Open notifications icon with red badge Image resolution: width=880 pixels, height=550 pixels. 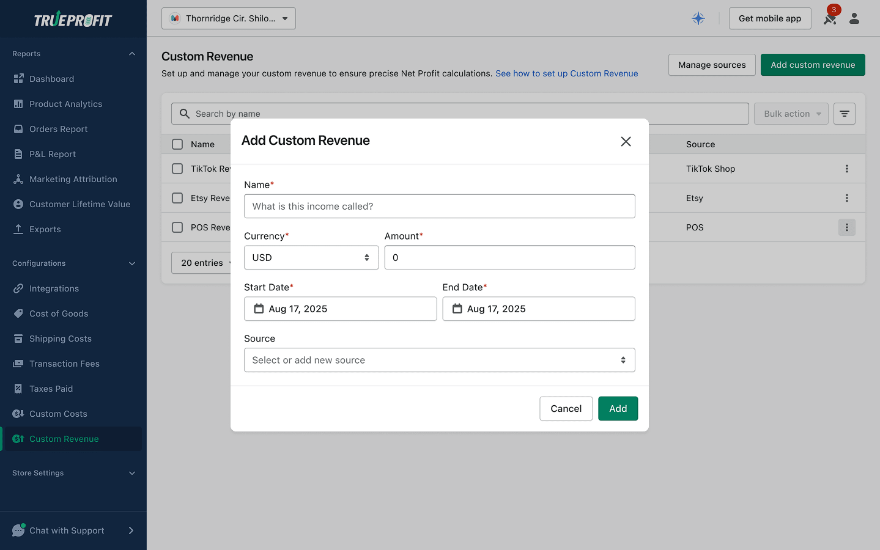pos(830,18)
